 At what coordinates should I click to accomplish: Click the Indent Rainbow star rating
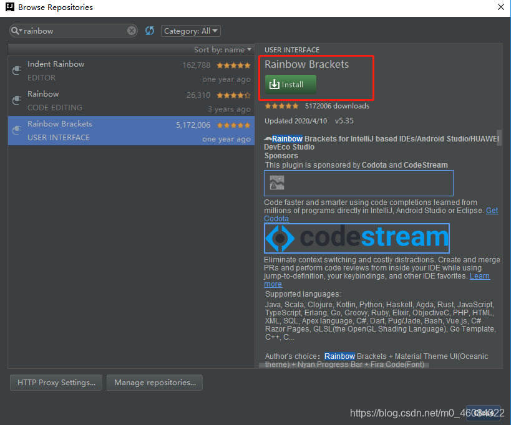click(x=234, y=65)
